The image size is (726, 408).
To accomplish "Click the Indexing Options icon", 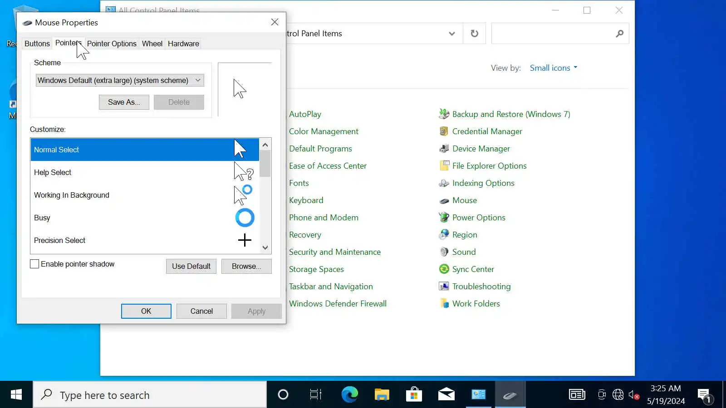I will pyautogui.click(x=444, y=183).
